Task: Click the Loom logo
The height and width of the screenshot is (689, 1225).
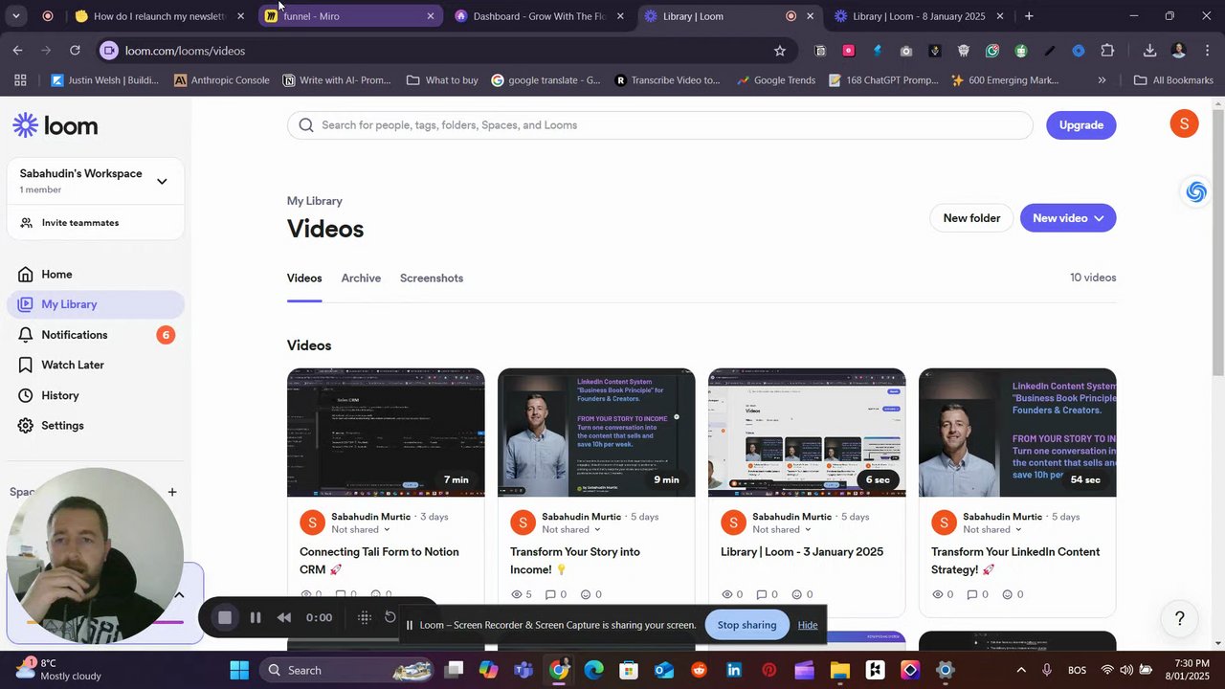Action: (x=56, y=125)
